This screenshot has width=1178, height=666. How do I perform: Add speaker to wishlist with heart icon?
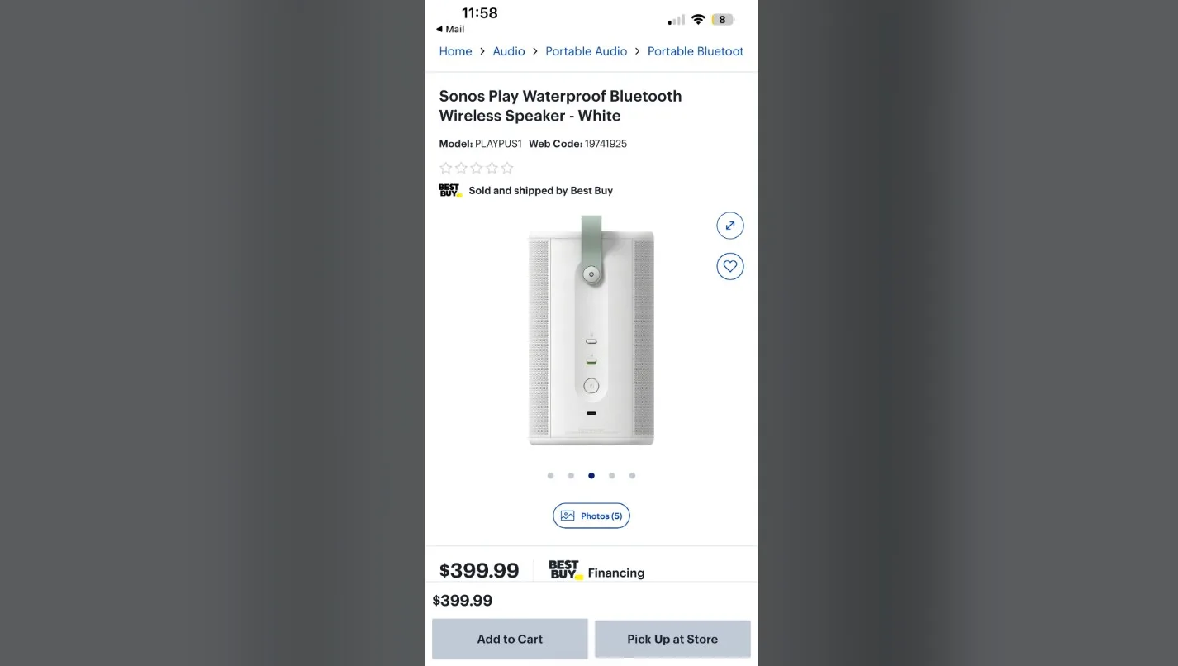[729, 266]
